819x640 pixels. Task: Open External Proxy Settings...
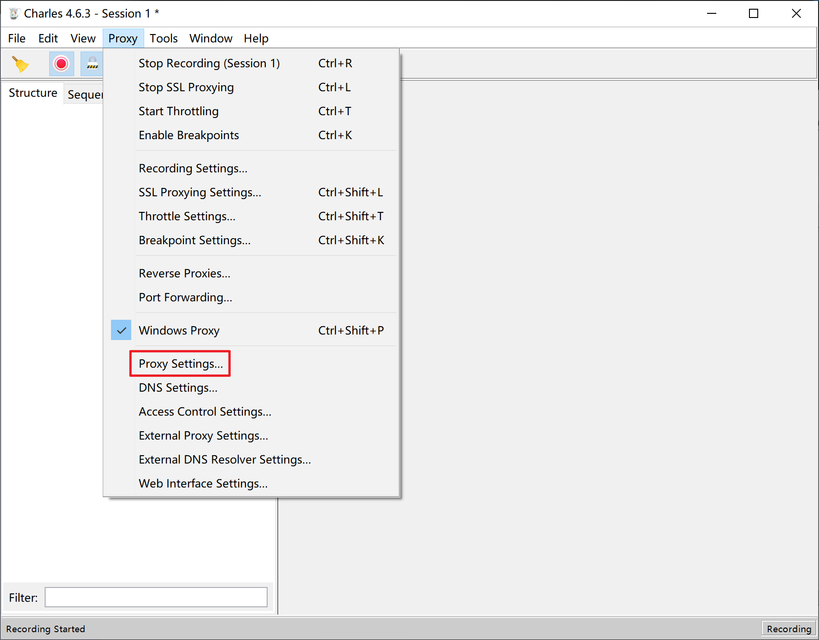pyautogui.click(x=251, y=435)
